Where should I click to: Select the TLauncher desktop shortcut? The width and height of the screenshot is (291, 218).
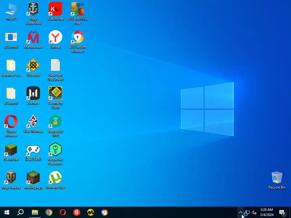[11, 152]
